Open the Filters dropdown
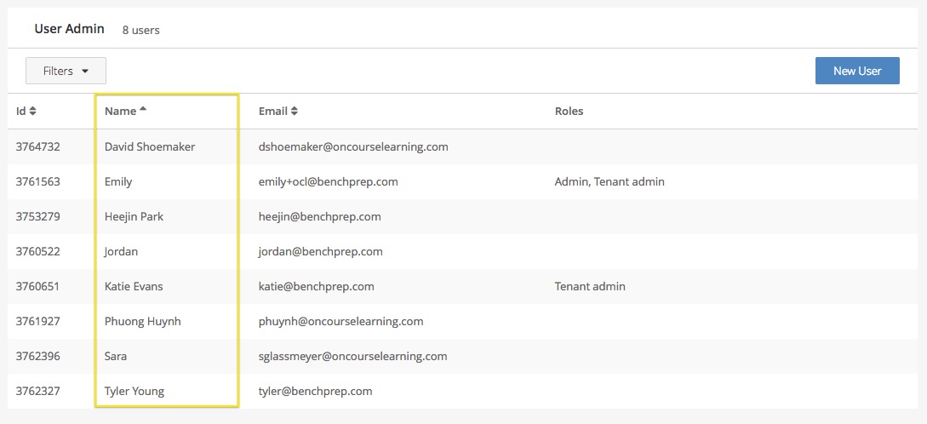927x424 pixels. click(x=66, y=71)
